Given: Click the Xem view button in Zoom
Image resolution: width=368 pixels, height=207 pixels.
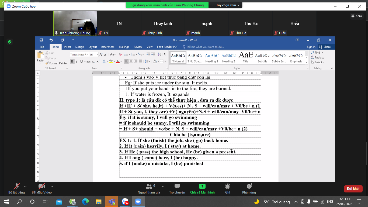Looking at the screenshot, I should pos(356,16).
